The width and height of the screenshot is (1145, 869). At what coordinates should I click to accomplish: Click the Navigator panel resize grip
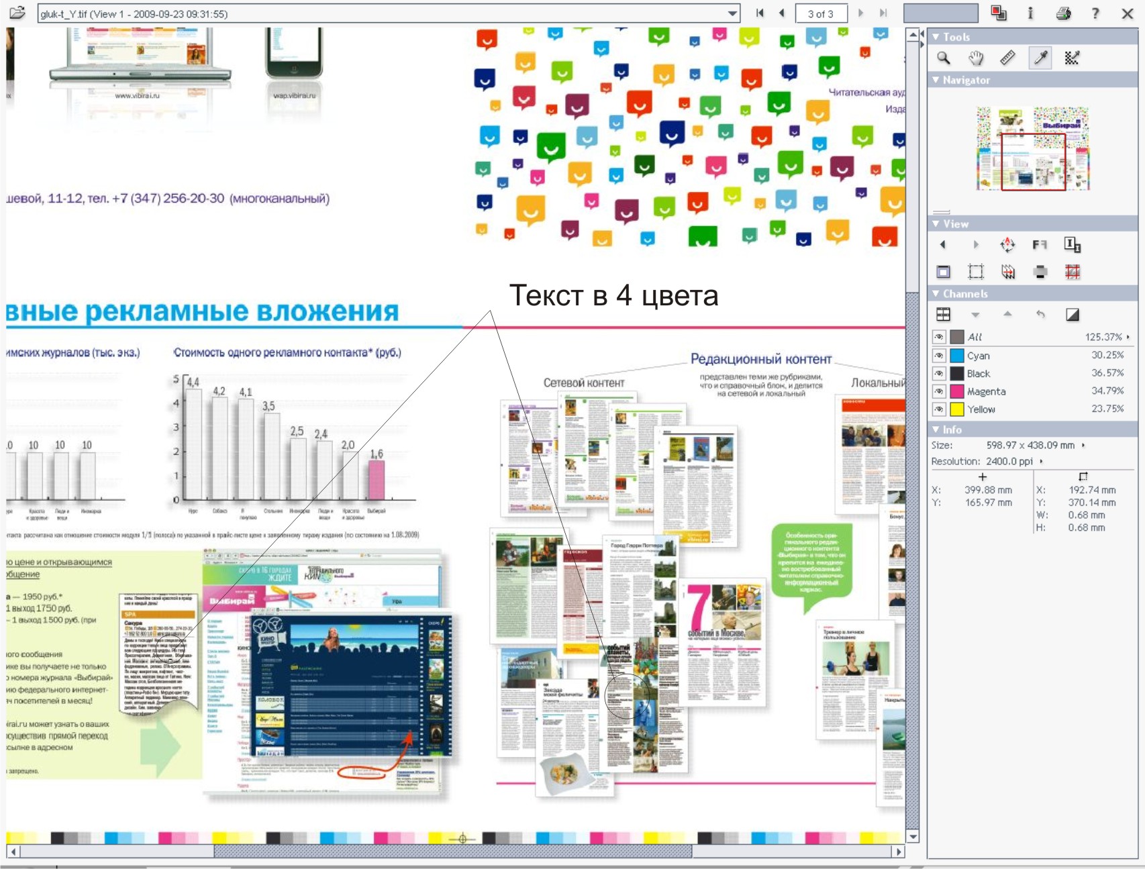941,211
